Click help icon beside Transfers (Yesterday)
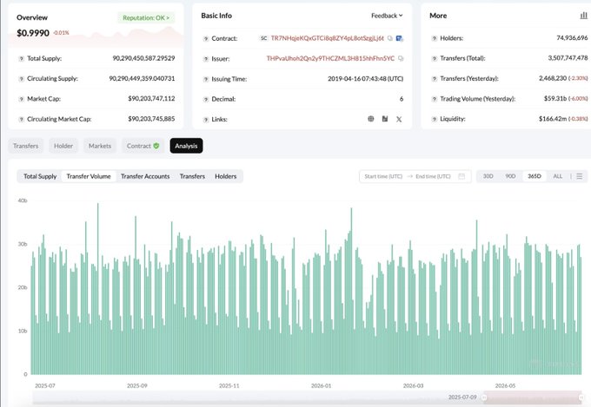 pyautogui.click(x=435, y=79)
